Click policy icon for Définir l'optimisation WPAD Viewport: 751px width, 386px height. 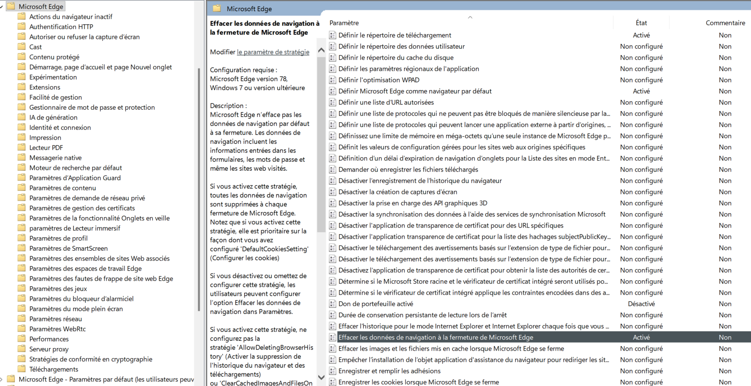333,80
